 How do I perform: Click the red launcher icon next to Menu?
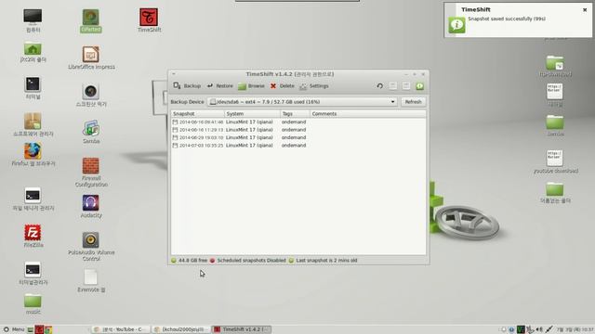(x=39, y=329)
